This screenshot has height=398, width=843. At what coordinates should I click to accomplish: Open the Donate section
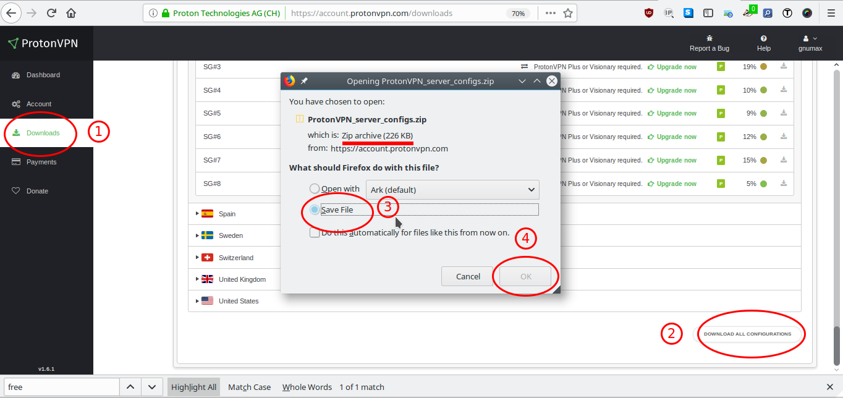(37, 191)
